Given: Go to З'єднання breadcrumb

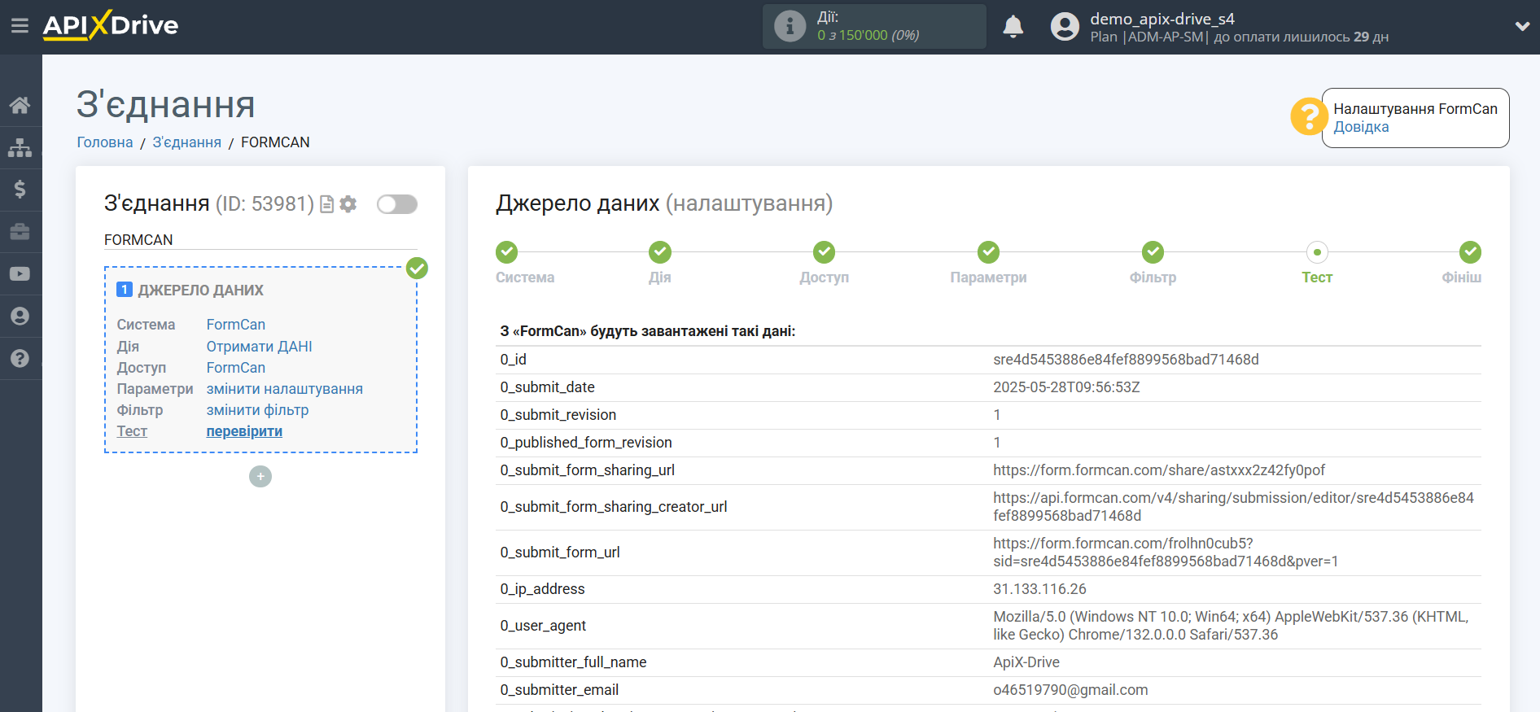Looking at the screenshot, I should (x=187, y=142).
